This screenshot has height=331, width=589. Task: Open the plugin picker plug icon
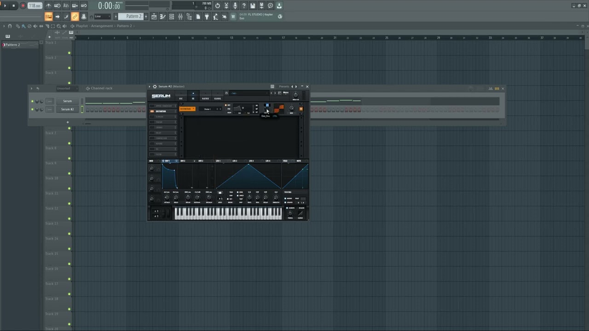pyautogui.click(x=207, y=17)
